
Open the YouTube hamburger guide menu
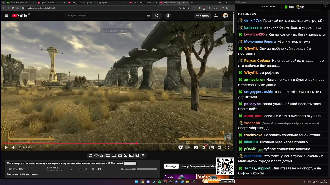pos(6,16)
